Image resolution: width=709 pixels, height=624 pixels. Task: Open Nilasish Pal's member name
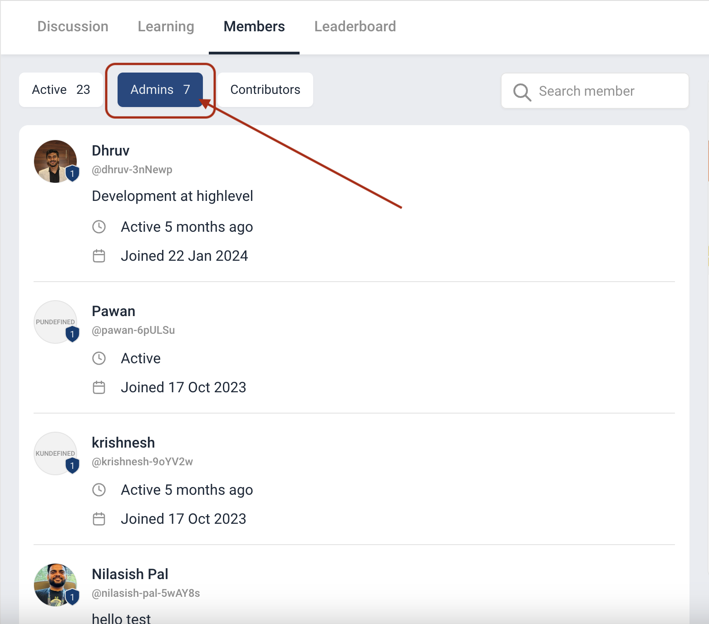pyautogui.click(x=130, y=574)
